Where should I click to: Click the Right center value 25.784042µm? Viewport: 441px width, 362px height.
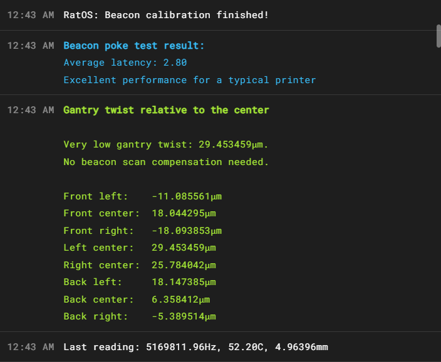pyautogui.click(x=184, y=265)
